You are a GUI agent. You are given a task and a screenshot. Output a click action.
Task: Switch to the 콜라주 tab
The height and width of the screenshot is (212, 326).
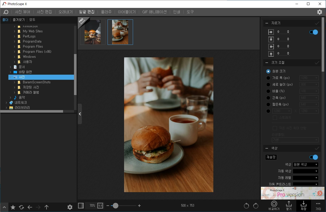pyautogui.click(x=106, y=12)
